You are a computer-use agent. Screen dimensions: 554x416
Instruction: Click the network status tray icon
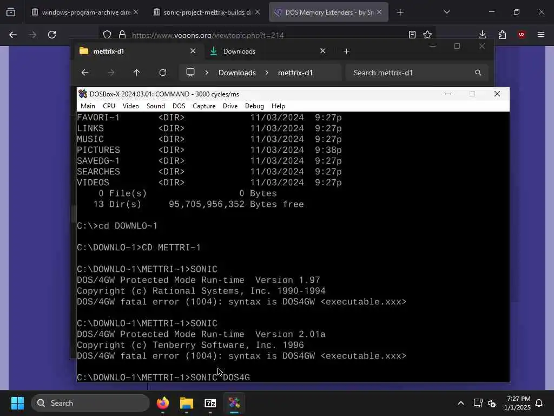(x=478, y=403)
